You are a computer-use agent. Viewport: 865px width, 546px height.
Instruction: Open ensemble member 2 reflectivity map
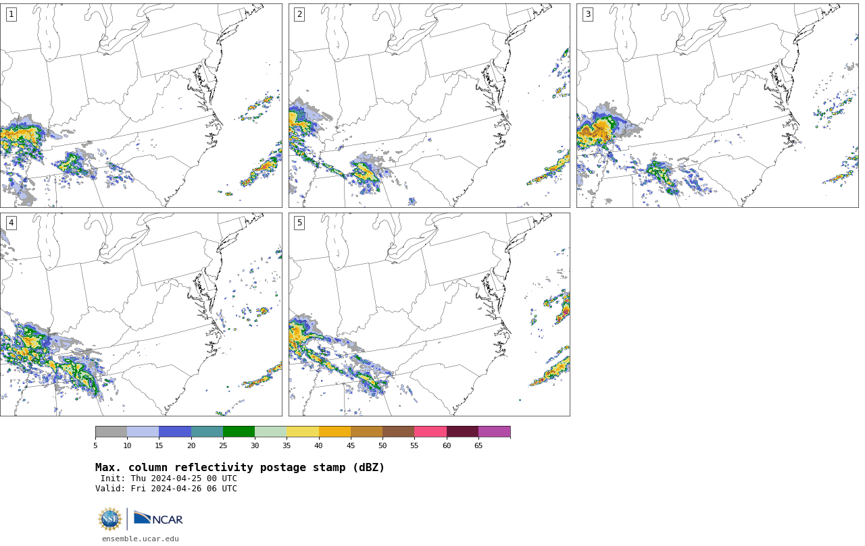[429, 105]
